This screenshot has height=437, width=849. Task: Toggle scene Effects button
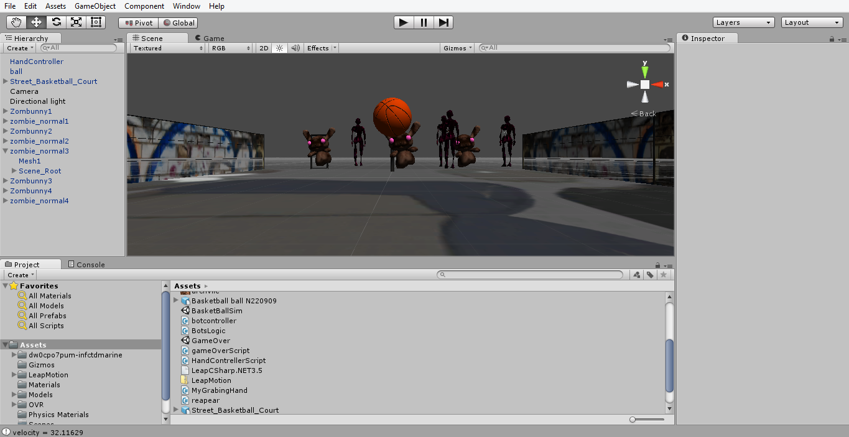coord(318,48)
